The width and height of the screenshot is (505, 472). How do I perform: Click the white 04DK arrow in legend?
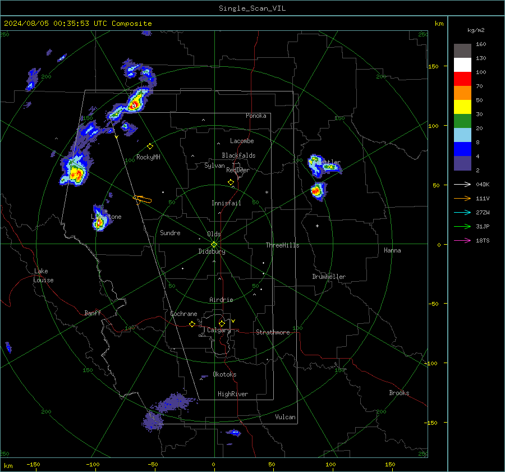[462, 184]
